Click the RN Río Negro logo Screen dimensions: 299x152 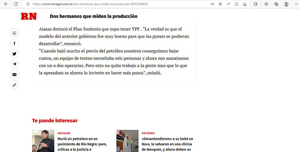tap(28, 17)
